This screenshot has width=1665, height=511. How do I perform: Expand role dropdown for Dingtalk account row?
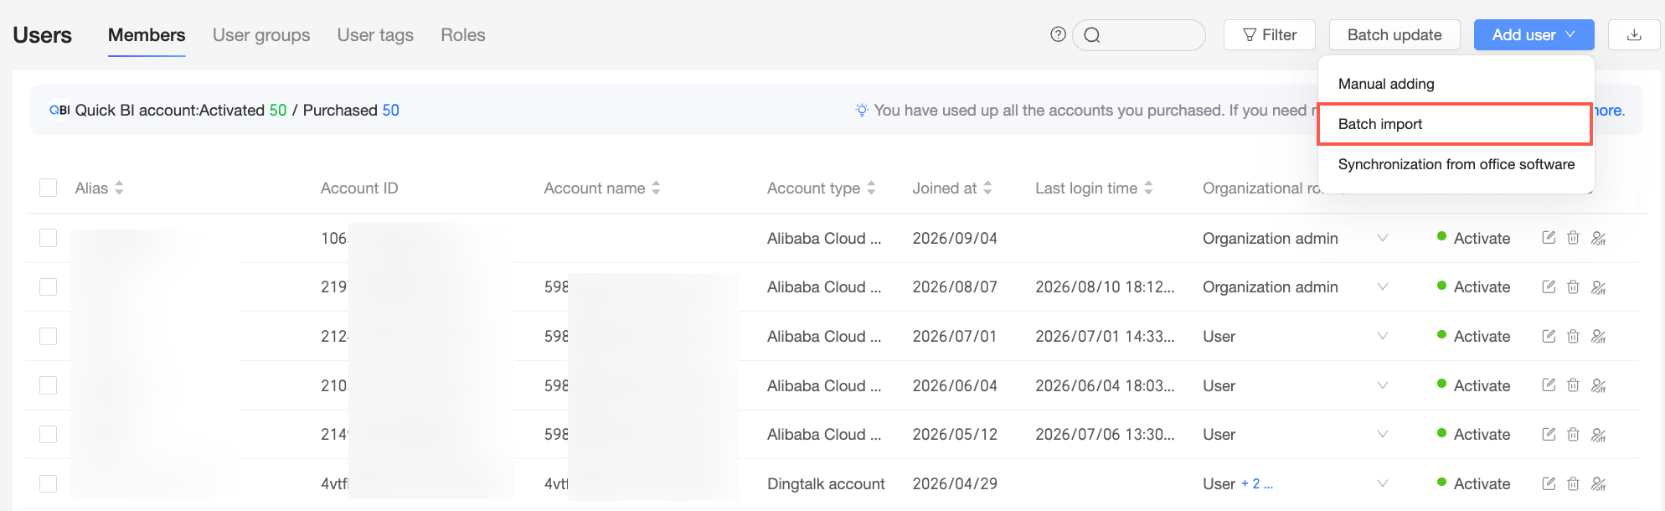tap(1382, 483)
